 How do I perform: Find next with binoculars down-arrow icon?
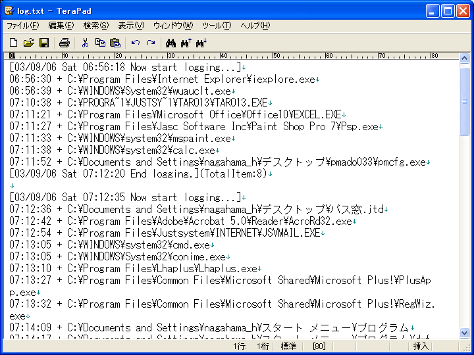[201, 43]
